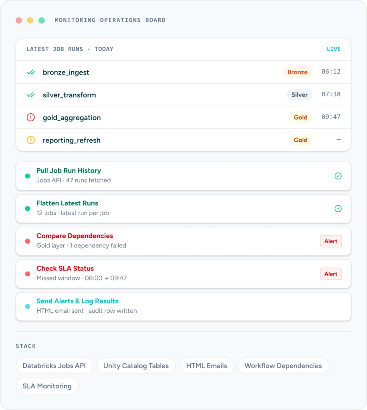Click the Alert badge on Check SLA Status
This screenshot has height=410, width=367.
331,274
